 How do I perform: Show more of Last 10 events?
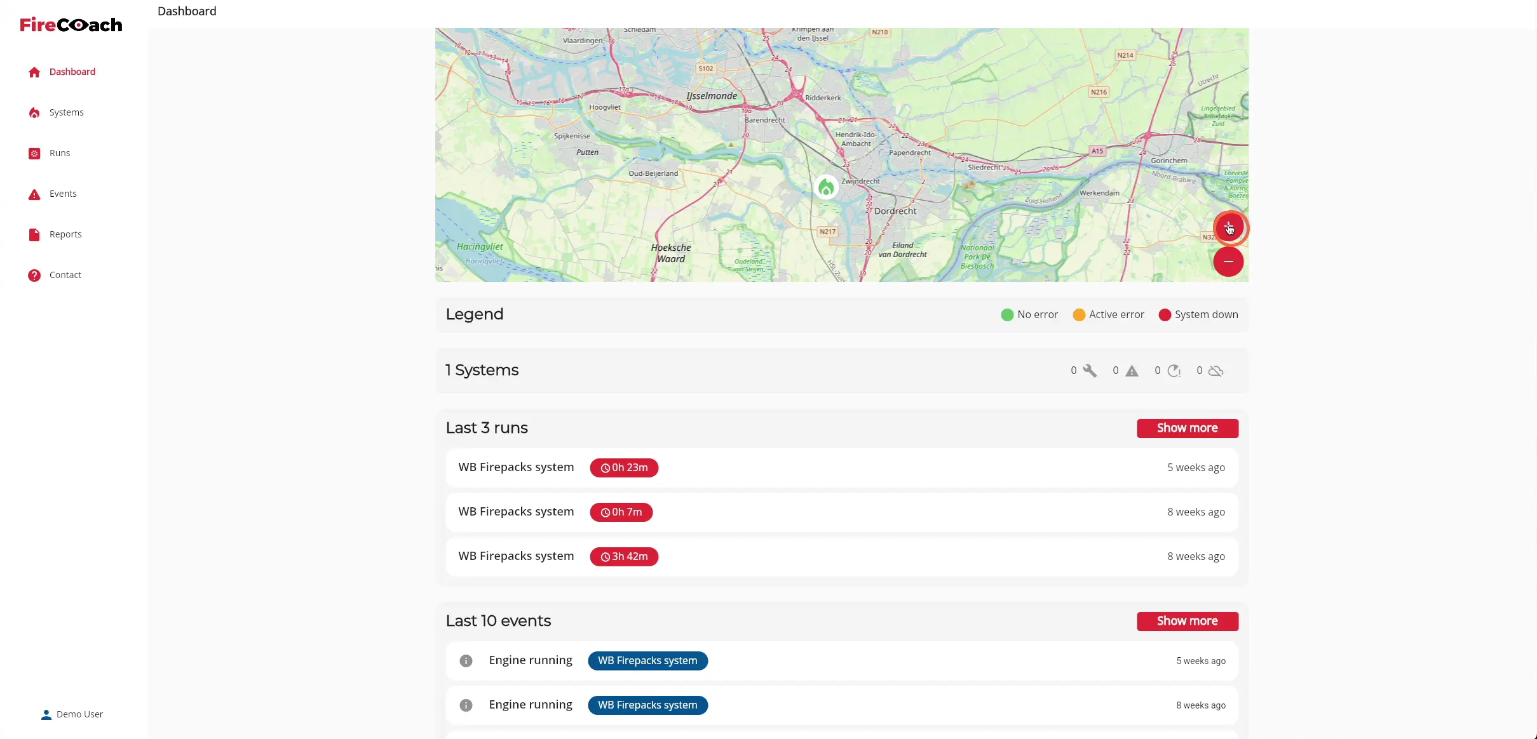point(1187,621)
